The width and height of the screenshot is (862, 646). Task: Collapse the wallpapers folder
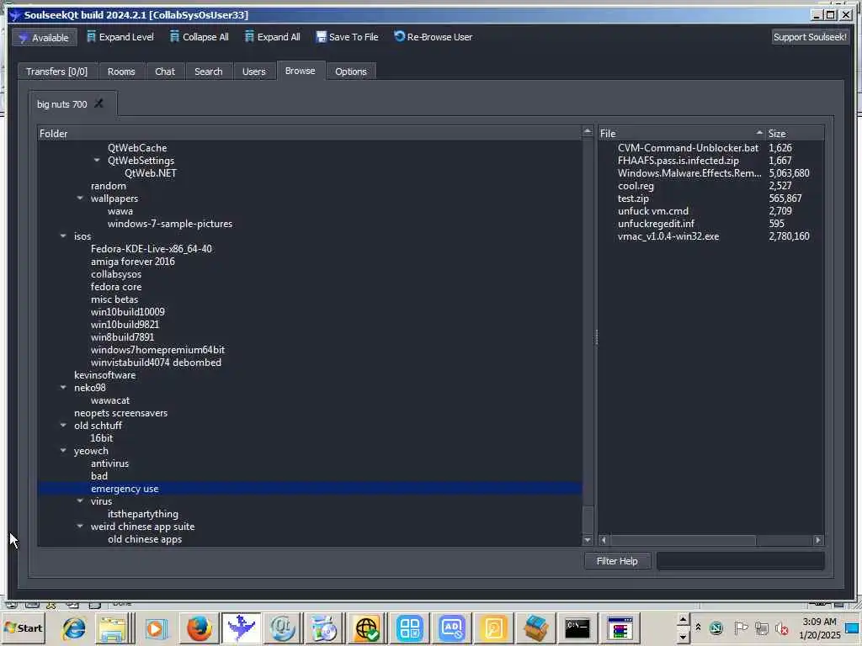[80, 199]
